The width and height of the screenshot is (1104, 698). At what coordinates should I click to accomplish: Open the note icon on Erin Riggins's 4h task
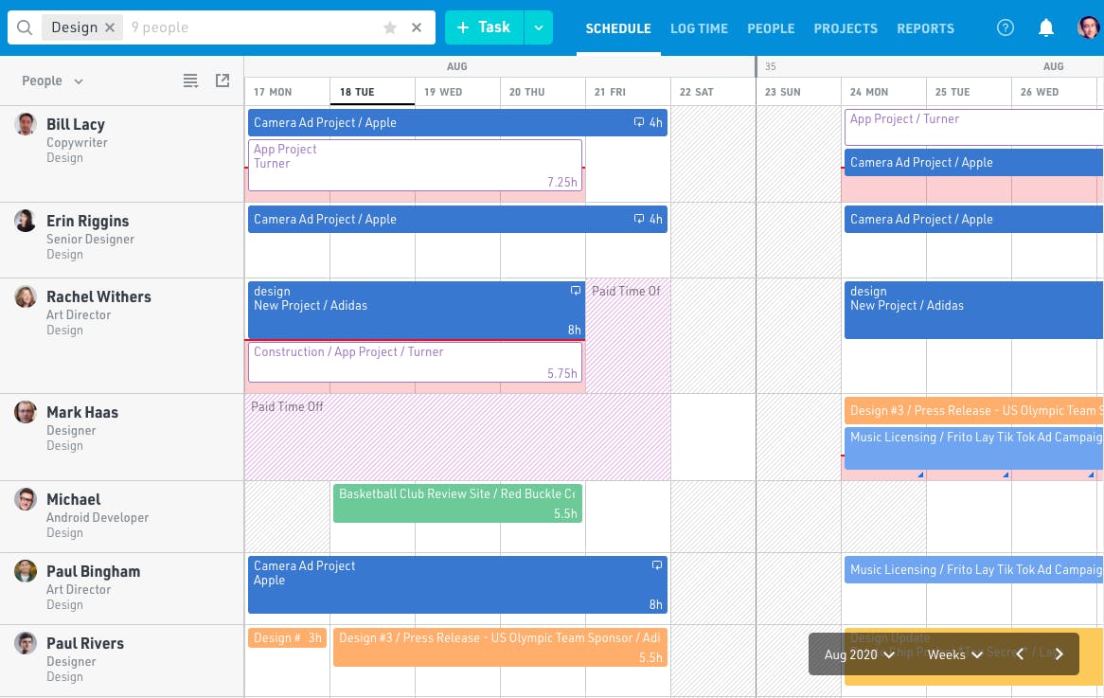point(638,219)
